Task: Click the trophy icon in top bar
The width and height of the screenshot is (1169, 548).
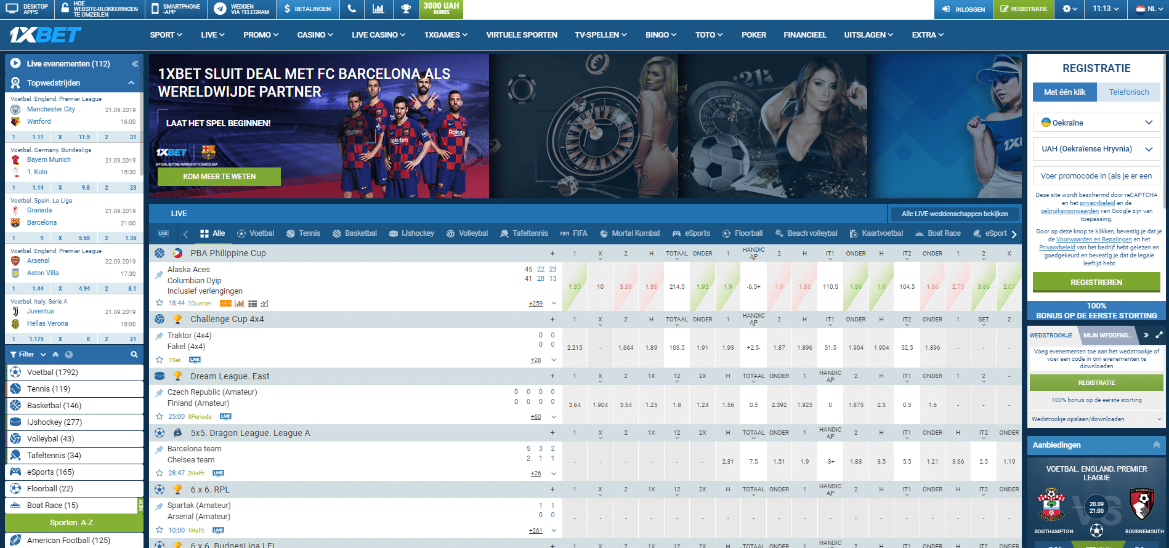Action: (405, 9)
